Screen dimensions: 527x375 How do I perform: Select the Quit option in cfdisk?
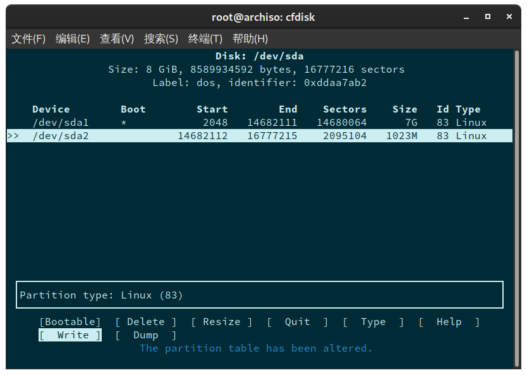297,322
